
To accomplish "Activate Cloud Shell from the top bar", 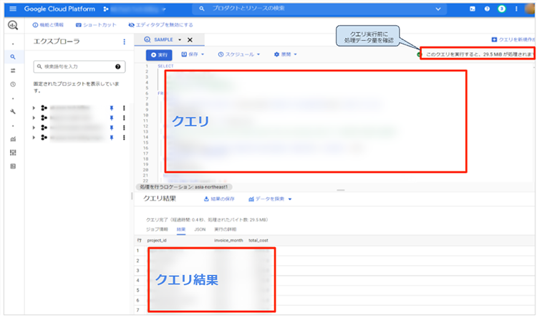I will (x=473, y=9).
